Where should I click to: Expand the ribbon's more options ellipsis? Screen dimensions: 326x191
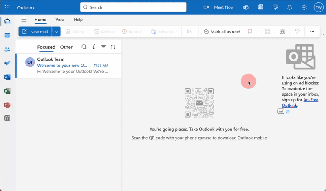[312, 31]
